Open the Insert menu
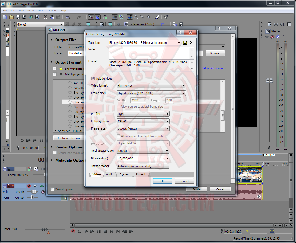The image size is (296, 243). [x=31, y=11]
